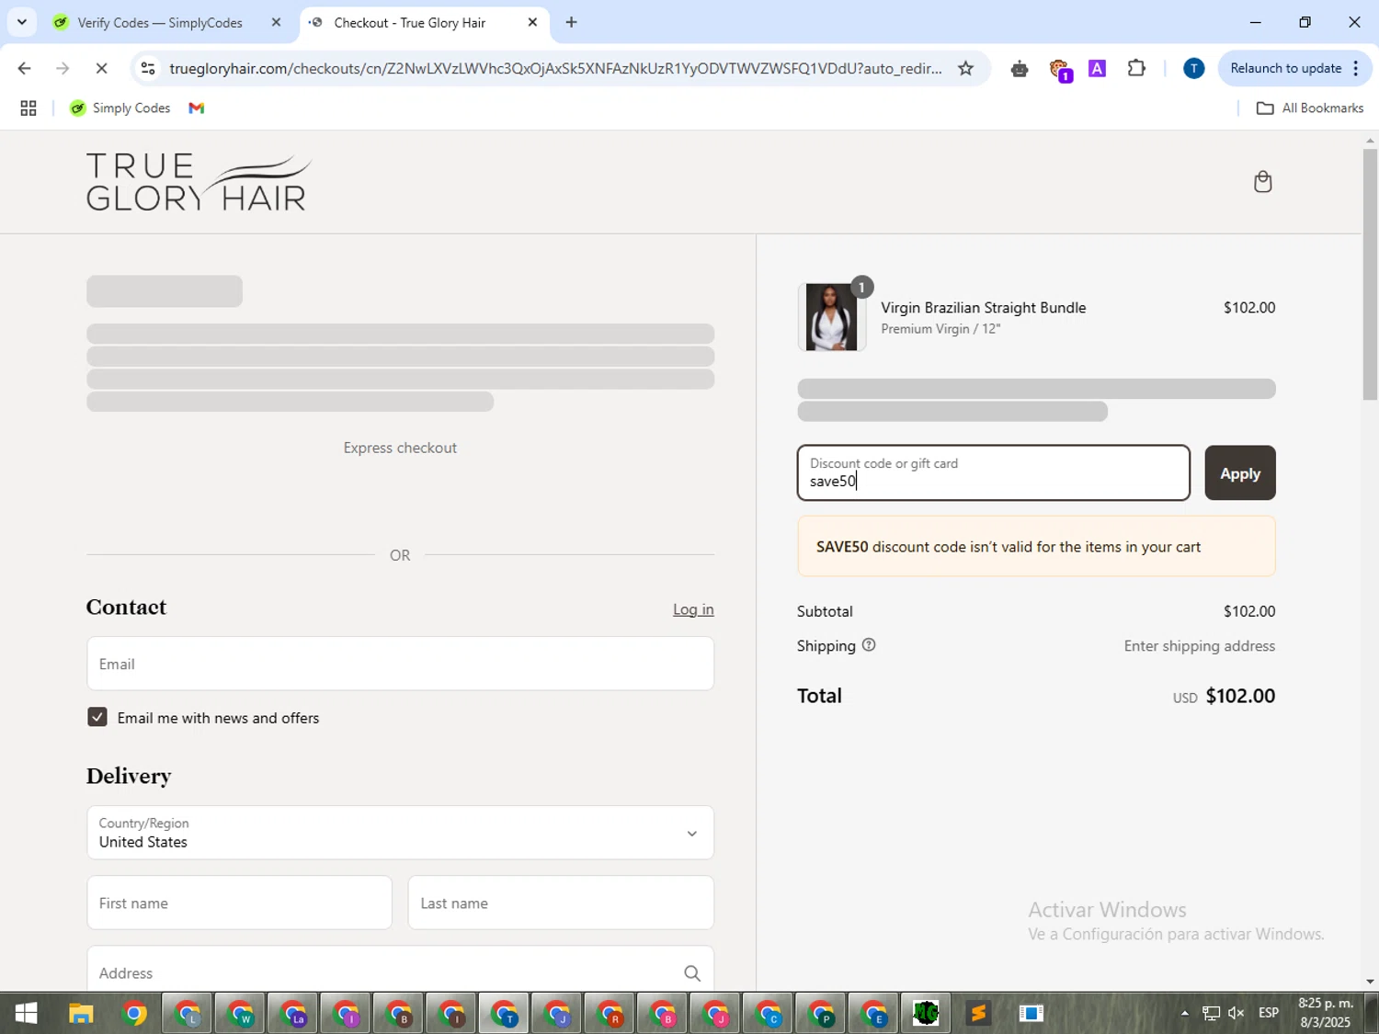The width and height of the screenshot is (1379, 1034).
Task: Click the First name field
Action: (x=239, y=903)
